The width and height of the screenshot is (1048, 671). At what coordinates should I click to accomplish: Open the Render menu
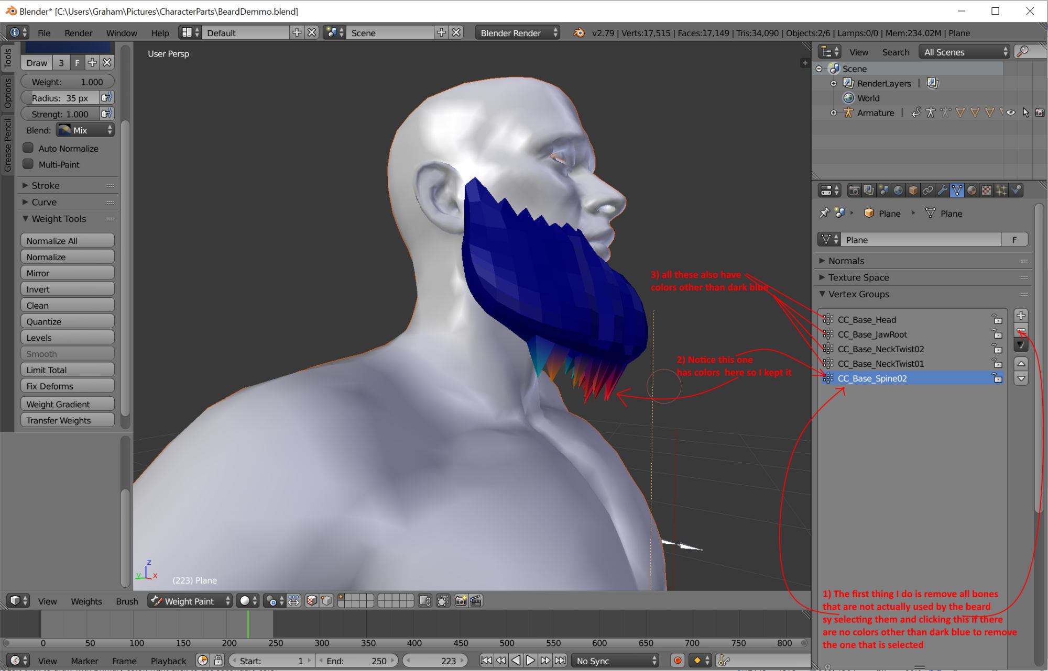(78, 32)
